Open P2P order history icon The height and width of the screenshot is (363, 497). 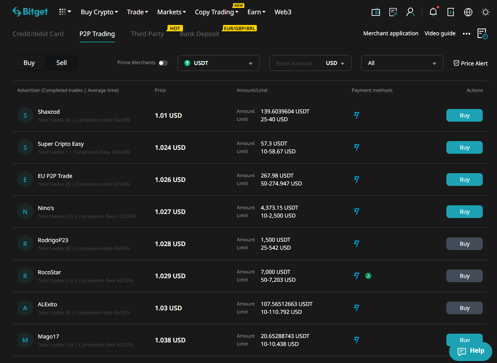tap(482, 34)
